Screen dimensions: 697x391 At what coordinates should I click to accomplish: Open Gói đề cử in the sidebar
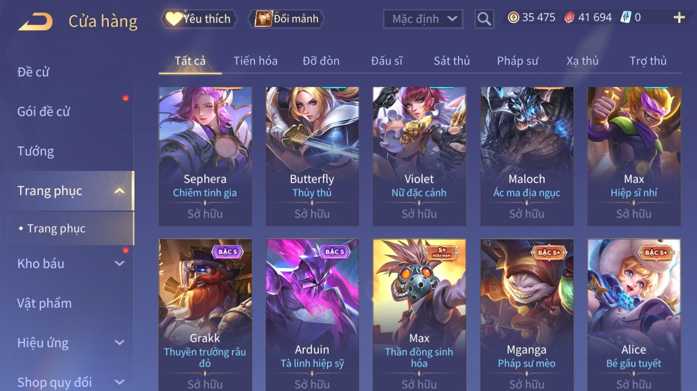(x=44, y=112)
